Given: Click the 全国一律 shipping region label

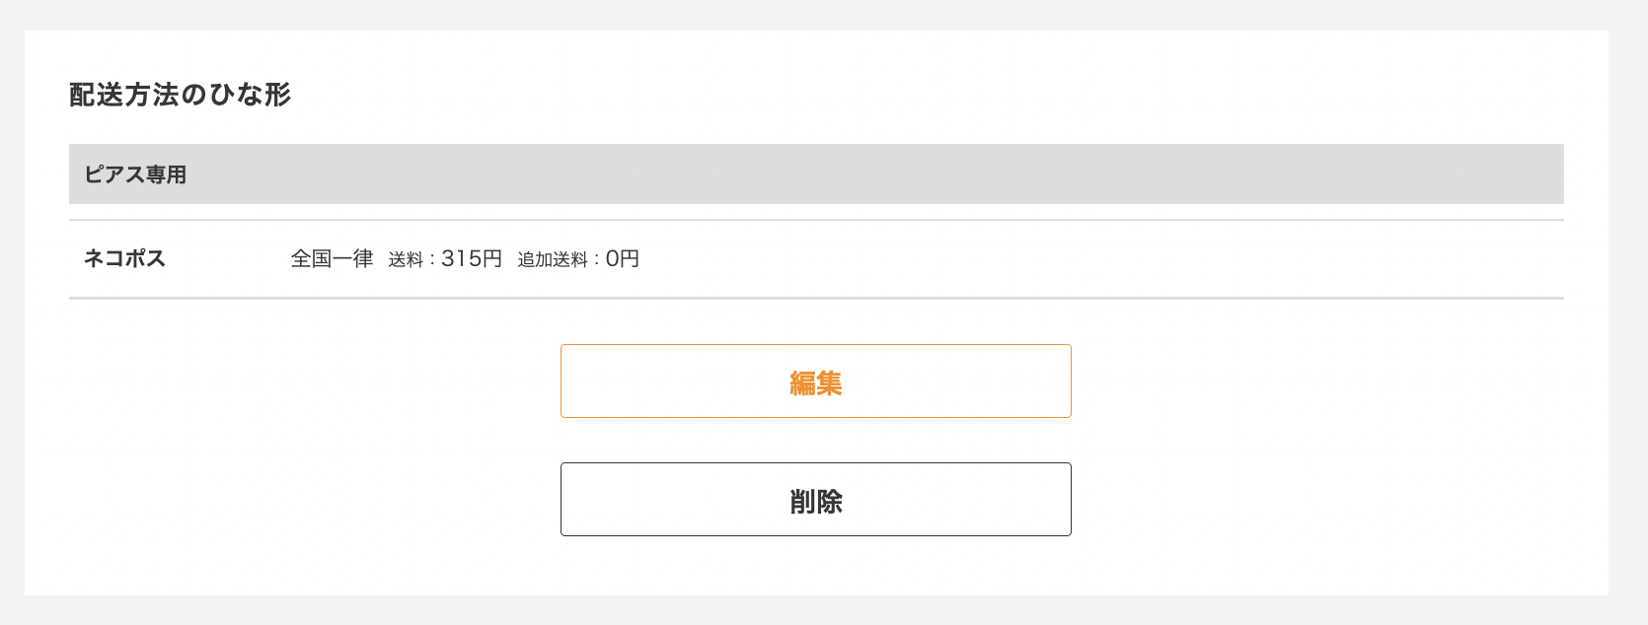Looking at the screenshot, I should tap(331, 258).
